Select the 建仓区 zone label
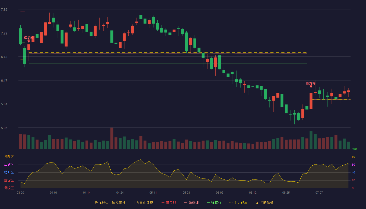366x209 pixels. (9, 180)
